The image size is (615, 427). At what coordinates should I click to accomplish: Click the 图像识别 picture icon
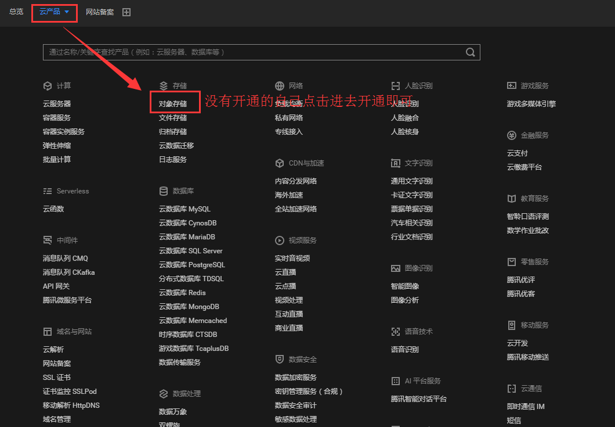tap(396, 268)
